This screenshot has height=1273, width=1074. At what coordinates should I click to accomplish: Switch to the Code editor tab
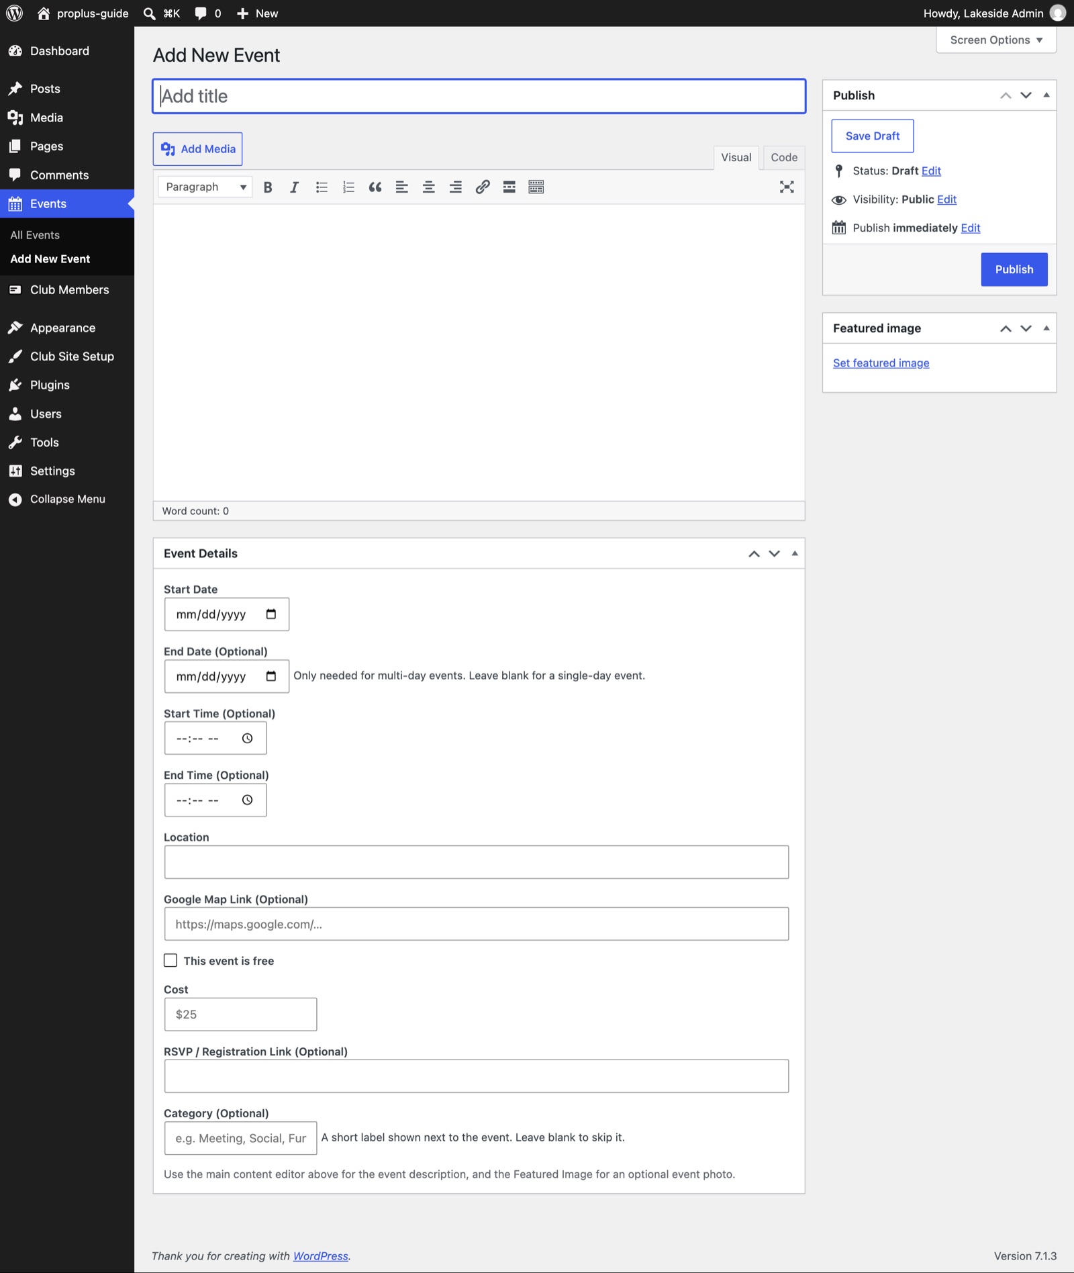pos(784,157)
